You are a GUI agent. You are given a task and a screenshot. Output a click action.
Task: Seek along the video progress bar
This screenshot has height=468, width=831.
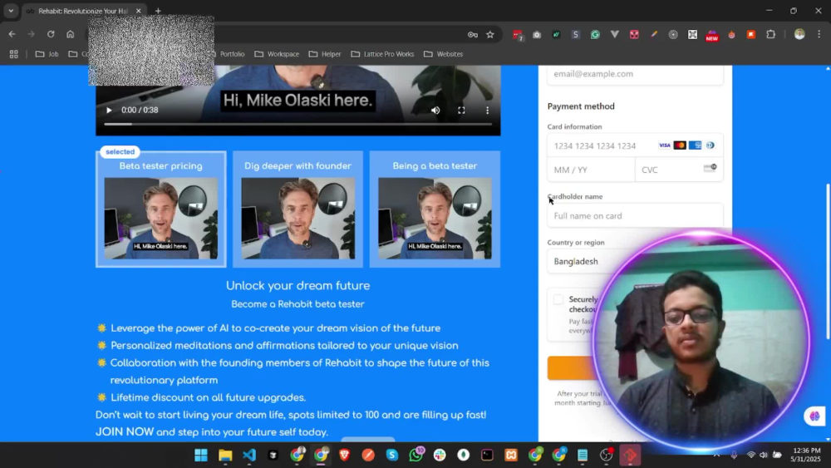[297, 124]
